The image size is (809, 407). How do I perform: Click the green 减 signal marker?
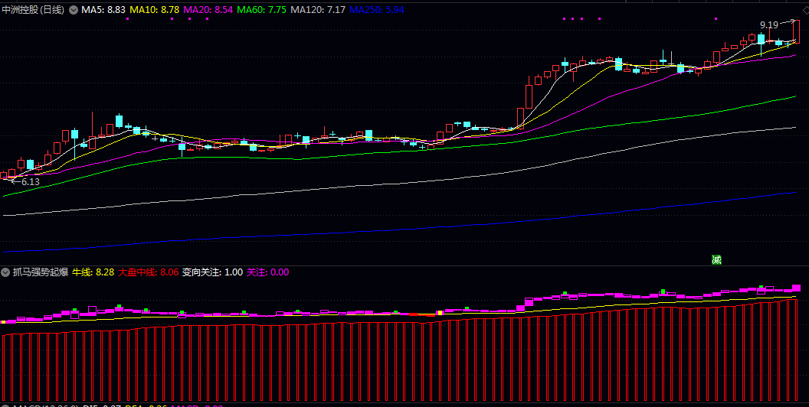[x=716, y=259]
